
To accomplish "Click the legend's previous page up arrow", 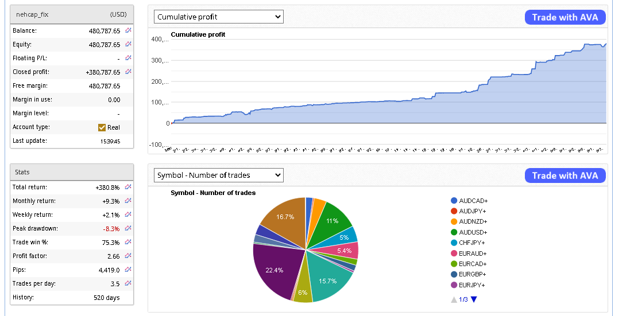I will [454, 299].
